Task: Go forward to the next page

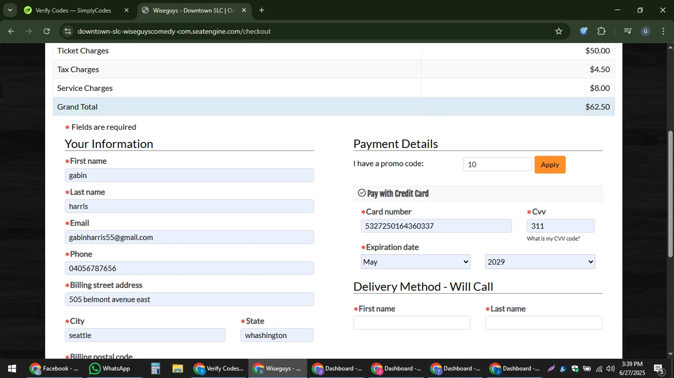Action: click(x=29, y=31)
